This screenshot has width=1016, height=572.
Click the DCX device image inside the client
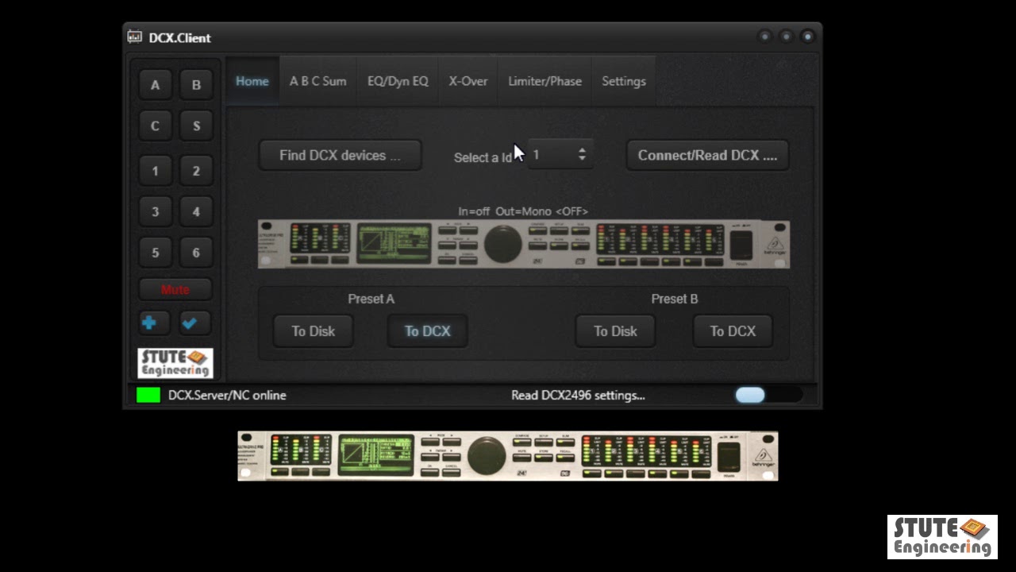(524, 244)
